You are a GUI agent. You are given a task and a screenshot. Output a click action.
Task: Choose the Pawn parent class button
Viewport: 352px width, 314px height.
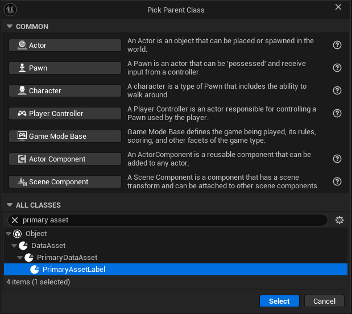click(x=65, y=68)
